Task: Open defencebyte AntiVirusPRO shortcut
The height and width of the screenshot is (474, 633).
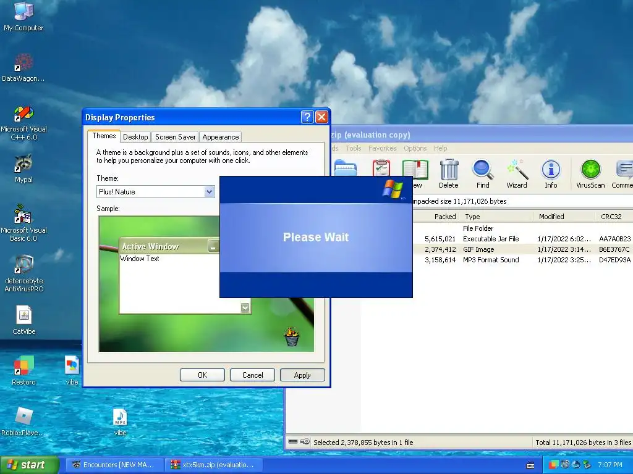Action: tap(24, 273)
